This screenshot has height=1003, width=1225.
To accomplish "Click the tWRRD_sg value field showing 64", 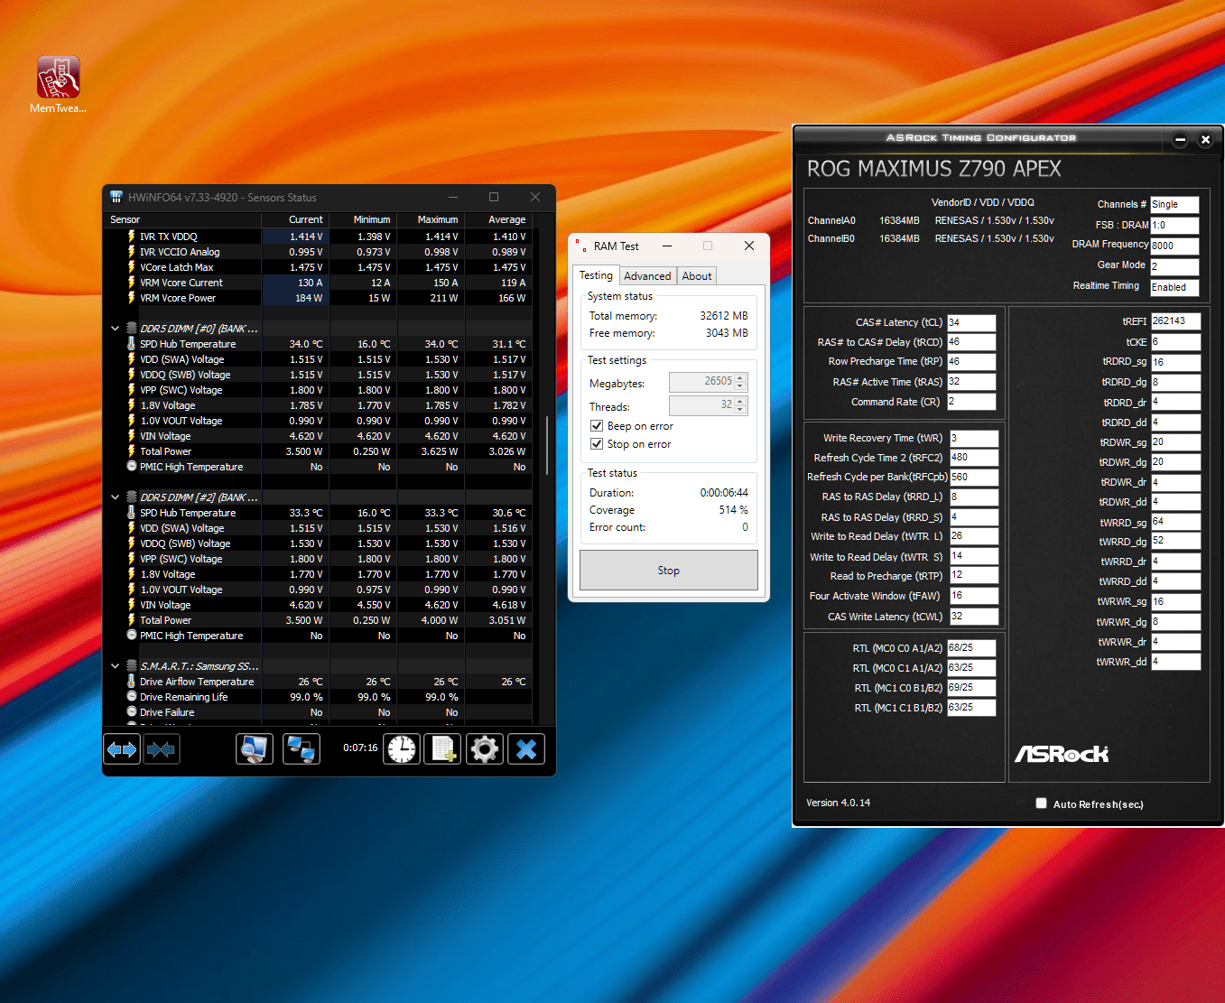I will [1175, 522].
